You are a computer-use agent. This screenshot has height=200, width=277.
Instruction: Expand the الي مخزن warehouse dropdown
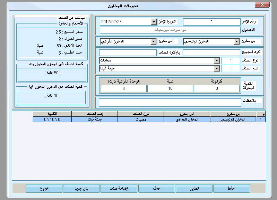[154, 41]
